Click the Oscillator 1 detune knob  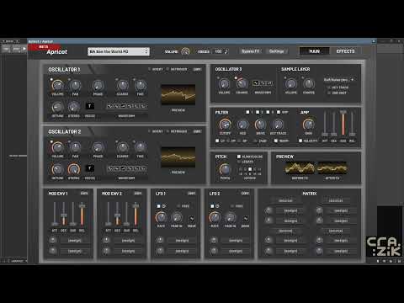57,107
